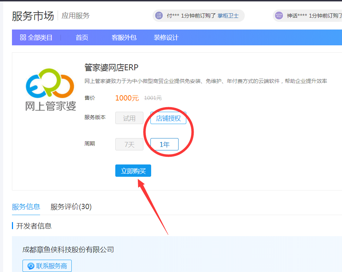Image resolution: width=342 pixels, height=272 pixels.
Task: Click the 1000元 sale price
Action: click(x=127, y=98)
